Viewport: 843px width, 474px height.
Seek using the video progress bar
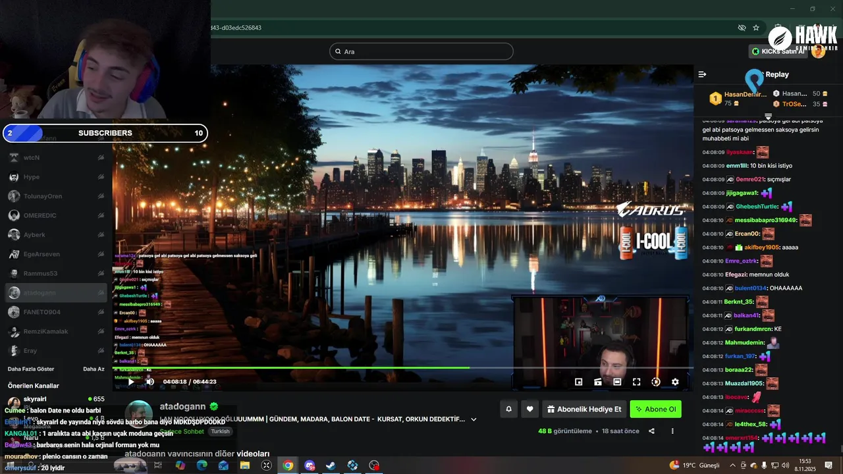403,367
